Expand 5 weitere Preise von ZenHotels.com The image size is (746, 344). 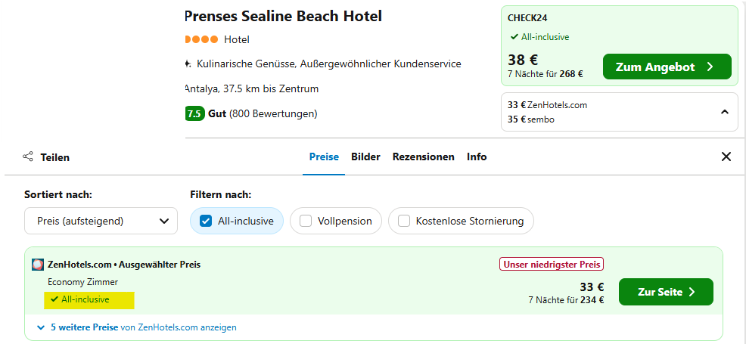pos(136,327)
